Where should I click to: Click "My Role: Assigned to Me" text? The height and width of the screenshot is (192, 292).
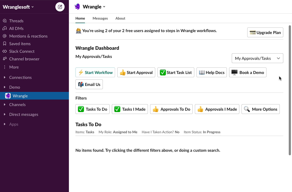click(118, 132)
